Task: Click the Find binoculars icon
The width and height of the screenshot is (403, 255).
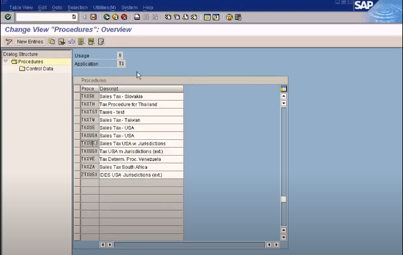Action: [146, 17]
